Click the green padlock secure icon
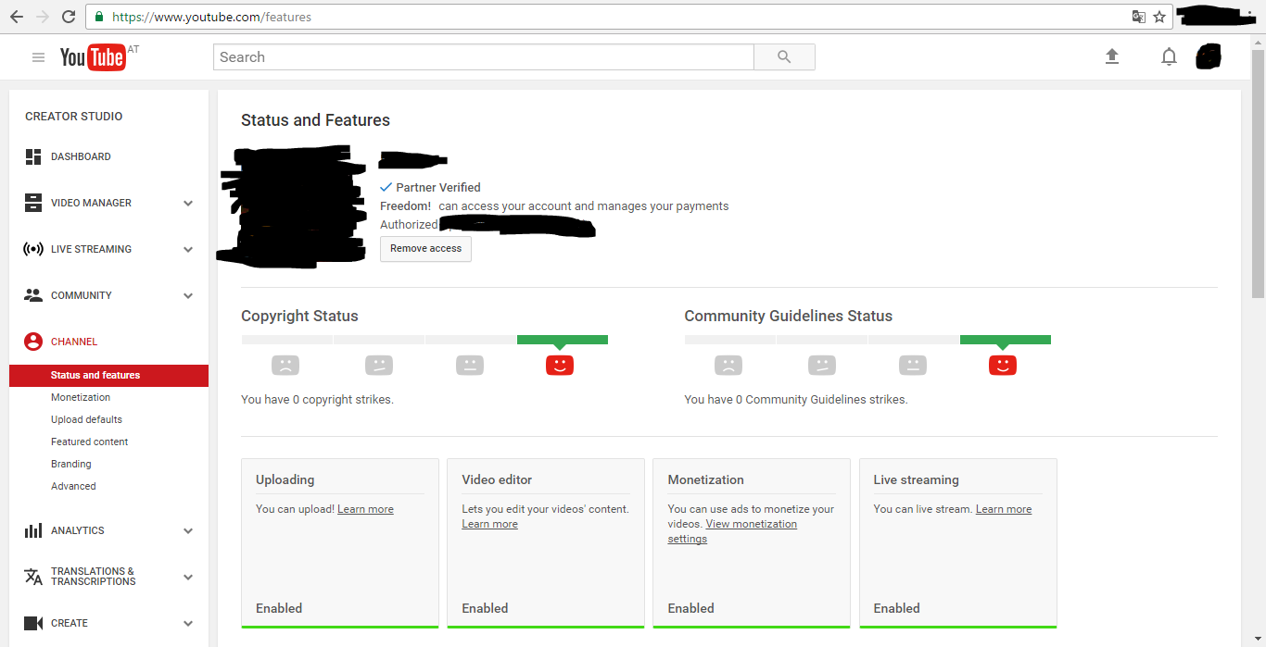Image resolution: width=1266 pixels, height=647 pixels. pyautogui.click(x=99, y=17)
